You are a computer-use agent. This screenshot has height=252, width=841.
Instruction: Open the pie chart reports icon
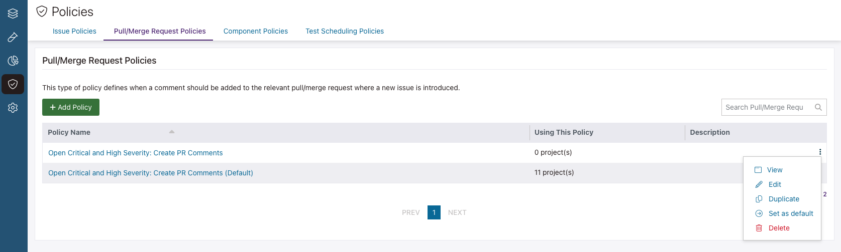coord(13,61)
